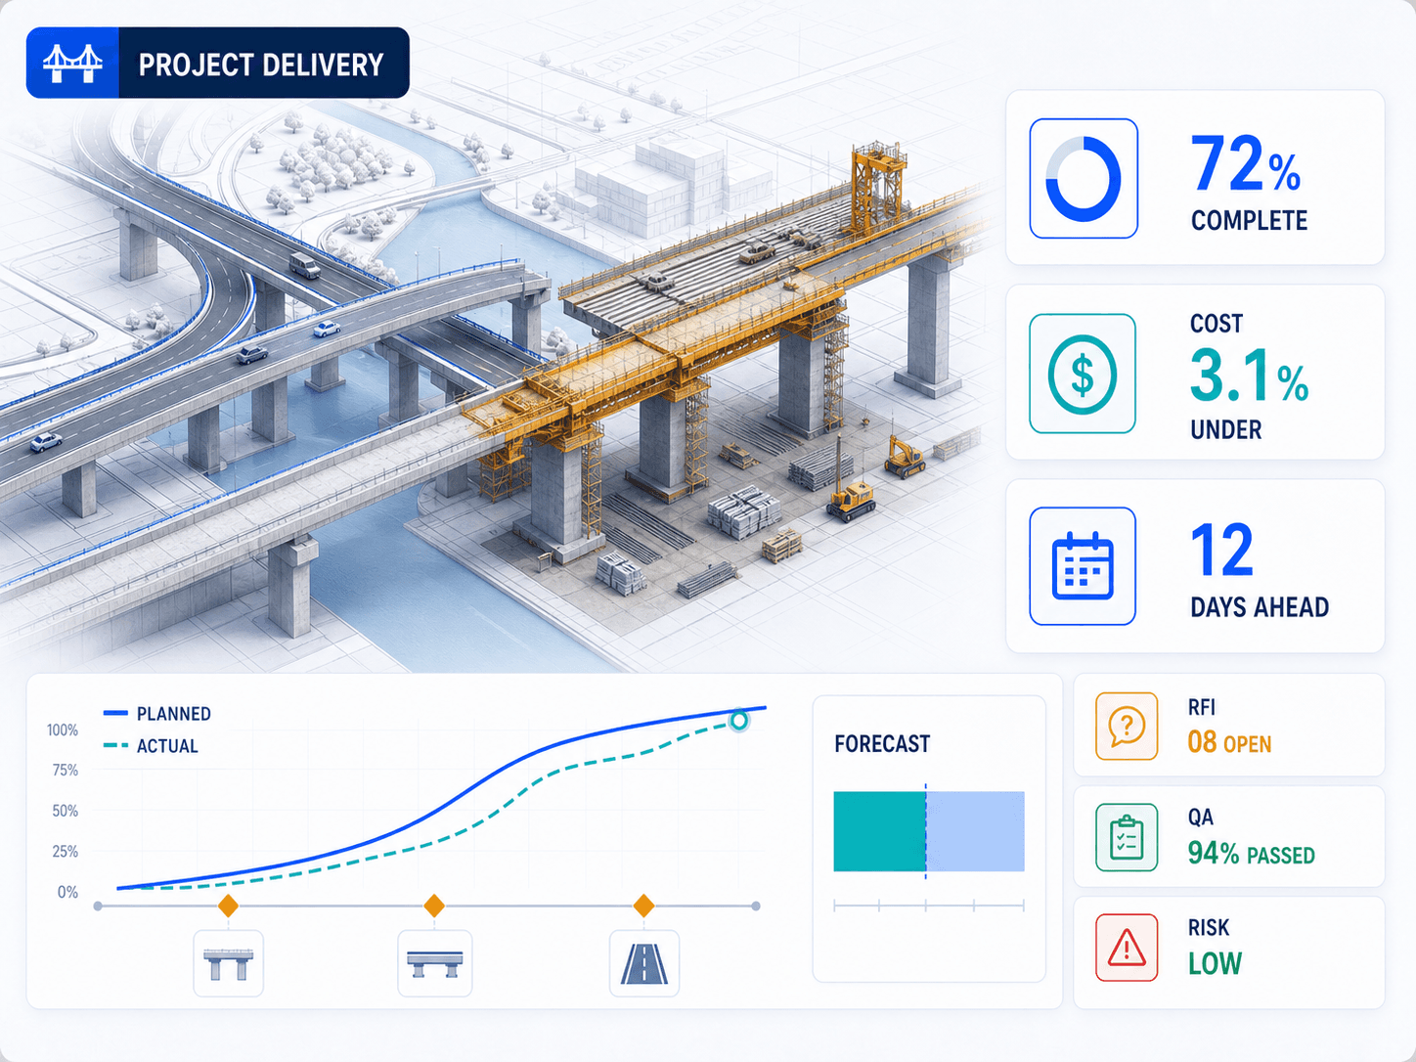Click the PROJECT DELIVERY title
Image resolution: width=1416 pixels, height=1062 pixels.
261,65
